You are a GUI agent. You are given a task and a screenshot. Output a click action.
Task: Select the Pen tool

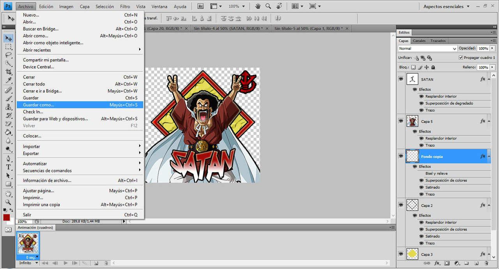(8, 159)
